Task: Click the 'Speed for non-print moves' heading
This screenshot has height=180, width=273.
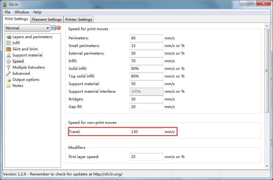Action: click(92, 123)
